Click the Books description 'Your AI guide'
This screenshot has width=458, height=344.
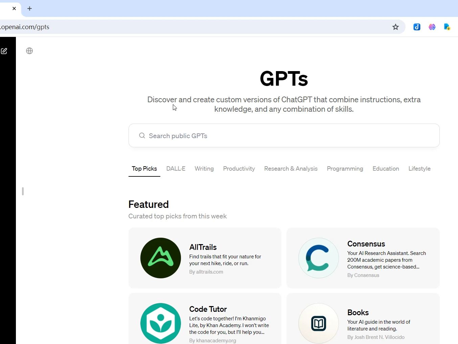click(379, 325)
